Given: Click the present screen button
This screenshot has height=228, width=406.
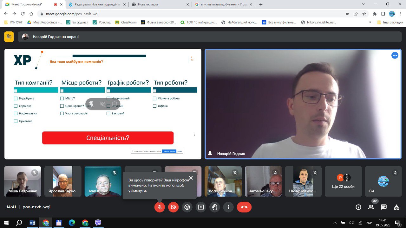Looking at the screenshot, I should 201,207.
